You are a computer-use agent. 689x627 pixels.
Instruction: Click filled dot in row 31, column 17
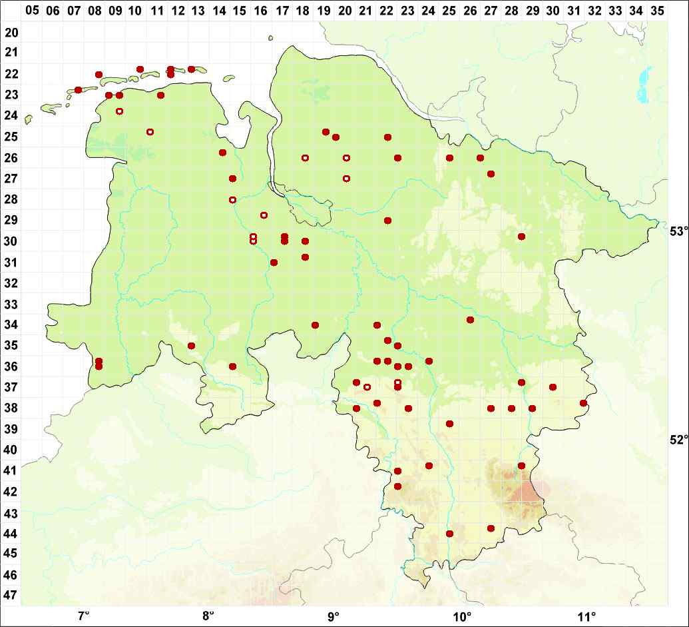click(x=274, y=263)
